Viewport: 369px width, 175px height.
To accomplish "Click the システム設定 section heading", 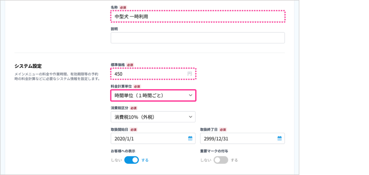I will [28, 66].
